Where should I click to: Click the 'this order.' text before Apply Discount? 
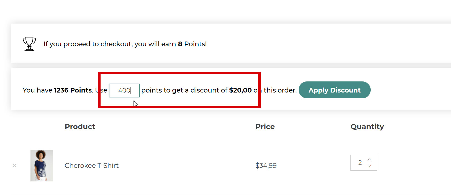pyautogui.click(x=280, y=90)
